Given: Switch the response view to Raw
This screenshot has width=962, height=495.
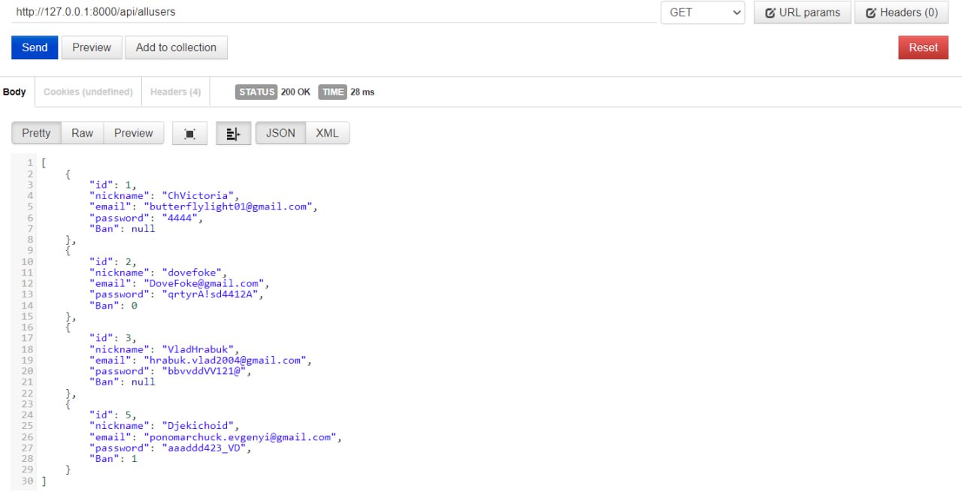Looking at the screenshot, I should tap(82, 133).
